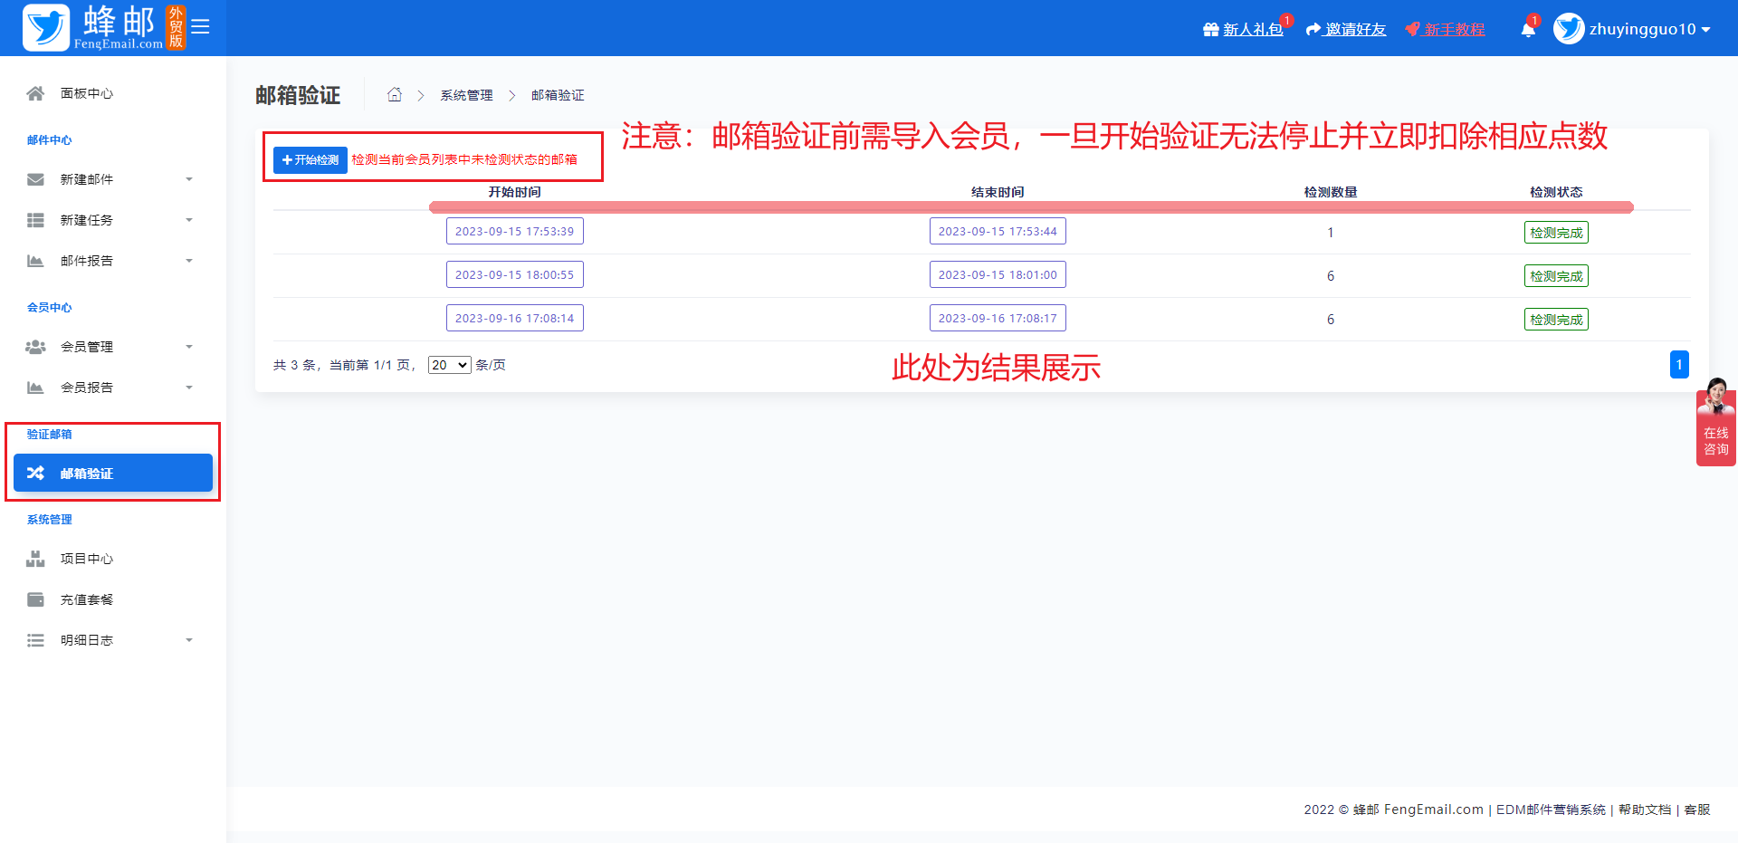Click the 检测状态 column header
The image size is (1738, 843).
[x=1556, y=192]
